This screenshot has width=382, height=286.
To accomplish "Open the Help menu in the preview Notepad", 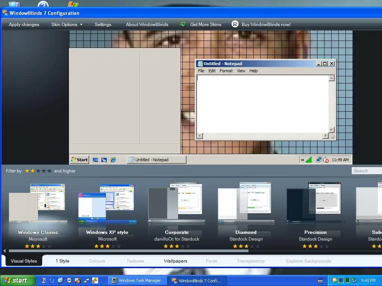I will 253,71.
